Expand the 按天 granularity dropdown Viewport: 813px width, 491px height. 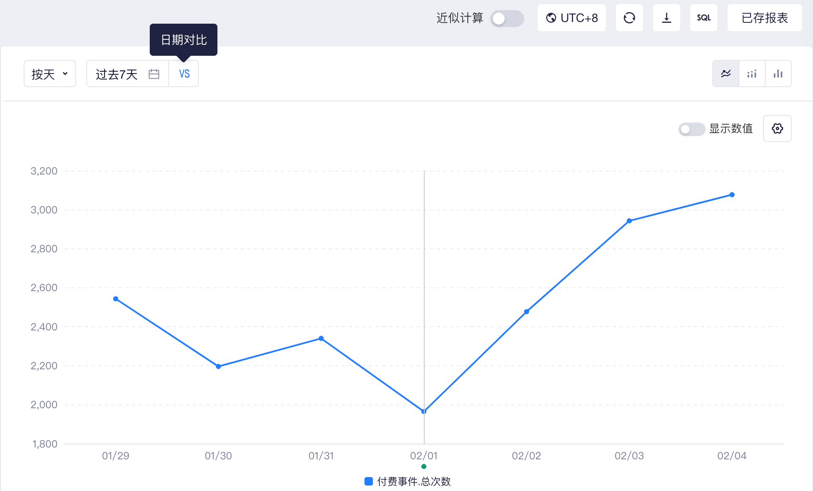coord(50,74)
